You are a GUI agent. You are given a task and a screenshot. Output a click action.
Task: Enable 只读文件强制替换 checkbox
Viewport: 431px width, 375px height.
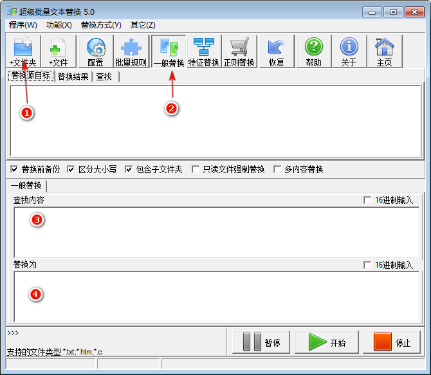[196, 170]
